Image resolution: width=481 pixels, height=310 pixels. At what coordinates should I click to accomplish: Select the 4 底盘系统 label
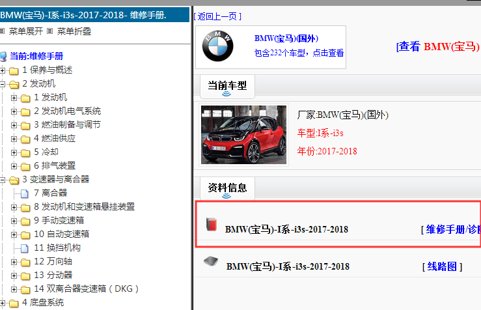(43, 303)
